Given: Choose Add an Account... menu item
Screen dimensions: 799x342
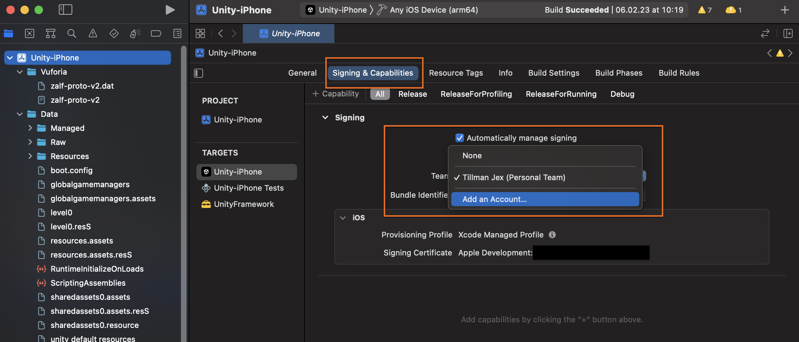Looking at the screenshot, I should tap(545, 199).
